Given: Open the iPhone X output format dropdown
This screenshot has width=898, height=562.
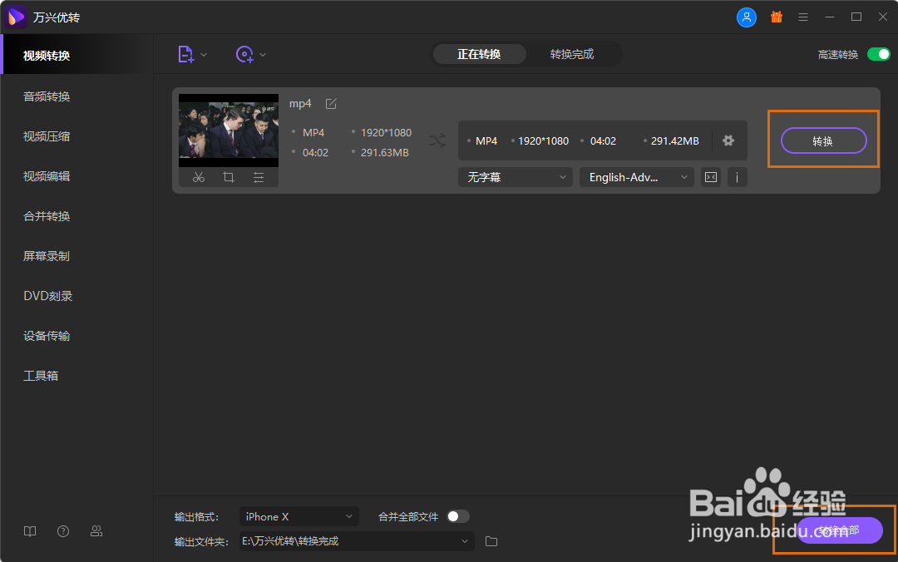Looking at the screenshot, I should [x=299, y=517].
